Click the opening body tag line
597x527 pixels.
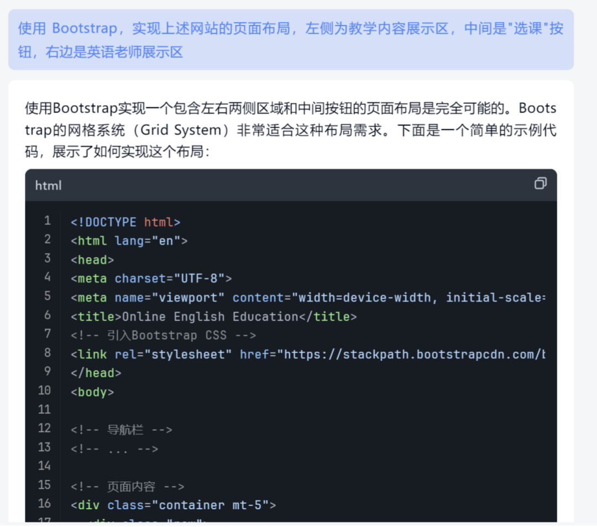92,392
